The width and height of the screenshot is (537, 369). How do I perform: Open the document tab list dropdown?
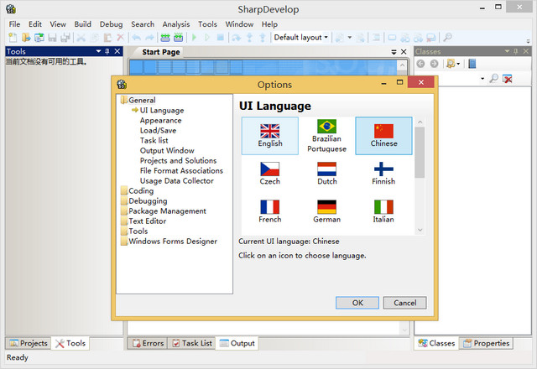394,52
